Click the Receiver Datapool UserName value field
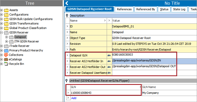 tap(144, 73)
